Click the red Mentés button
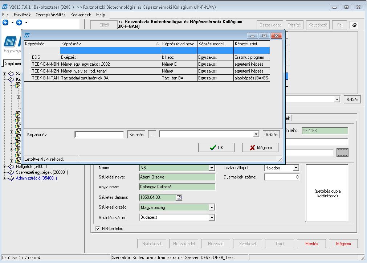The image size is (367, 263). pos(311,243)
